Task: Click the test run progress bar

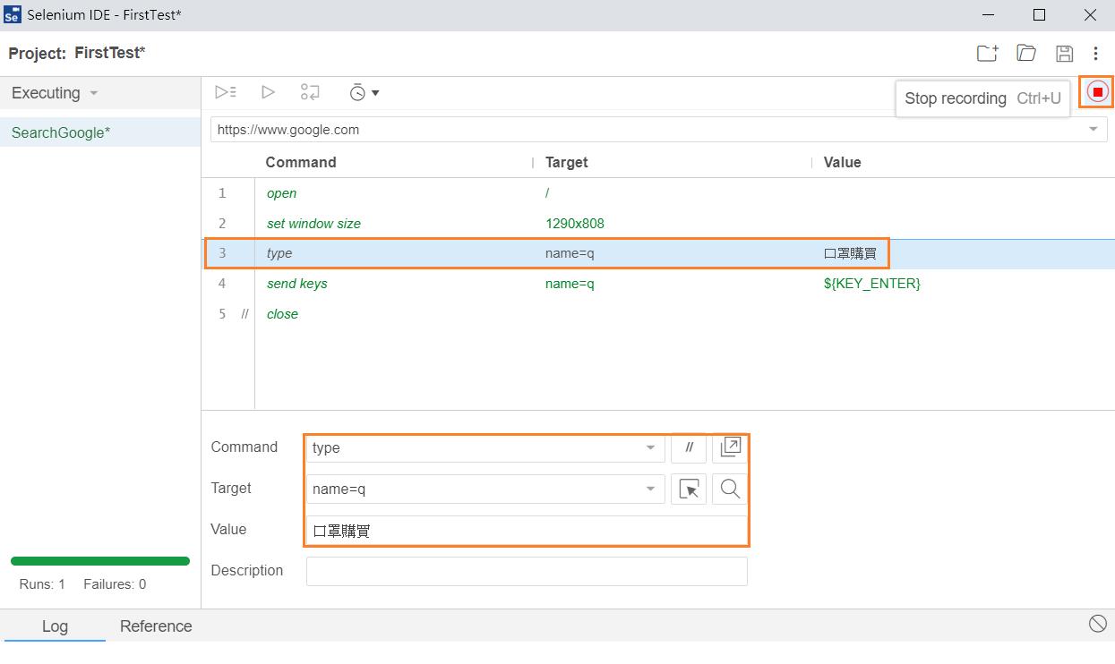Action: (100, 561)
